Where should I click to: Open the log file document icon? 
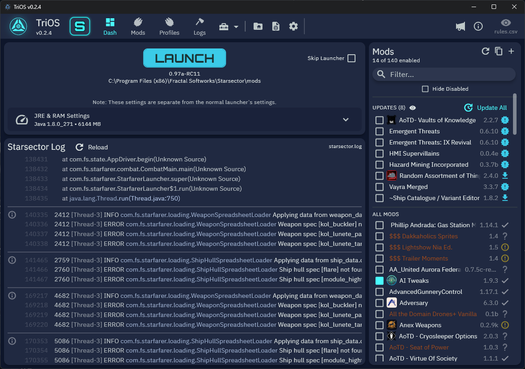276,26
